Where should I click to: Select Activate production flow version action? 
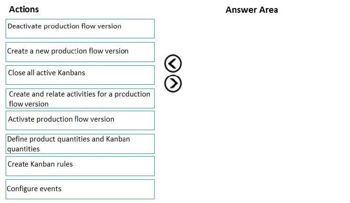(80, 120)
